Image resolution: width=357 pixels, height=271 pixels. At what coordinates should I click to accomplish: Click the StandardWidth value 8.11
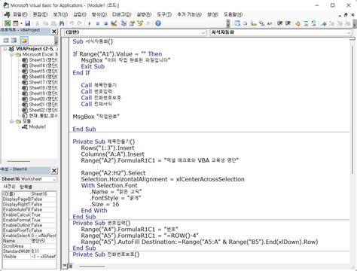[44, 251]
